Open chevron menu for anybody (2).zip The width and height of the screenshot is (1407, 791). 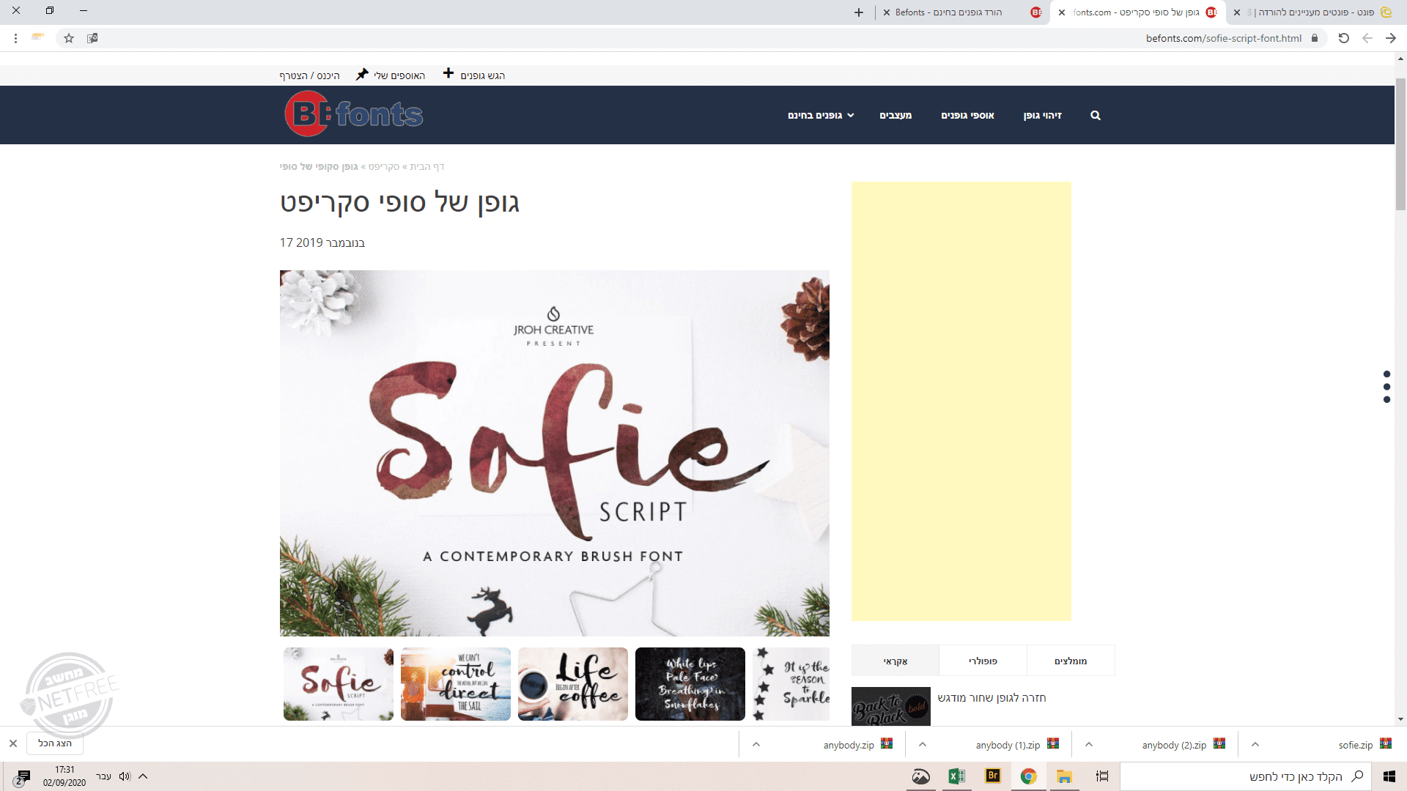(x=1089, y=744)
